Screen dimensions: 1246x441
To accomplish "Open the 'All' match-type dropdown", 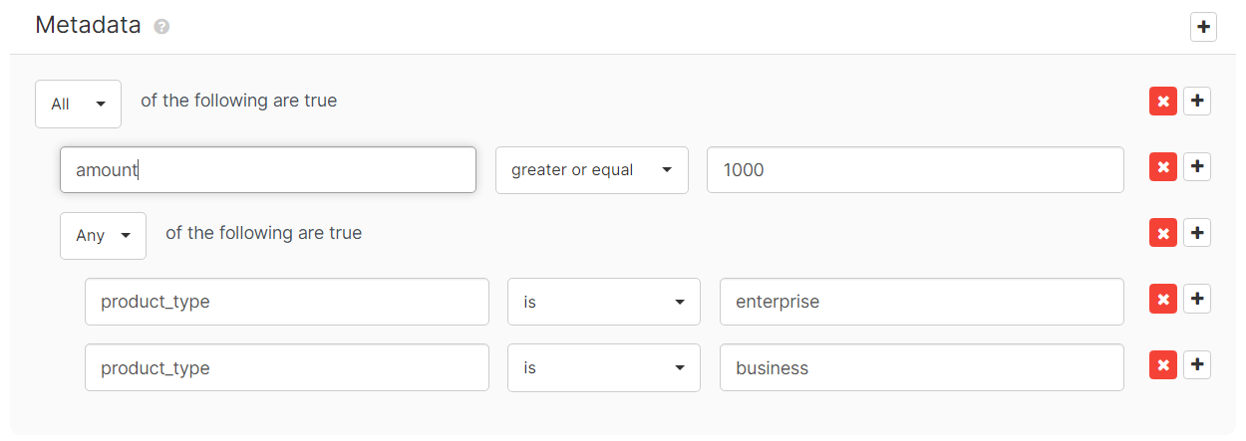I will pos(78,104).
